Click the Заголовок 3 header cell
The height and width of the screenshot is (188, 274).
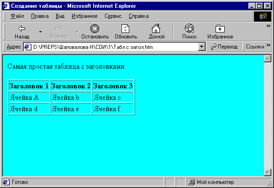[x=113, y=86]
